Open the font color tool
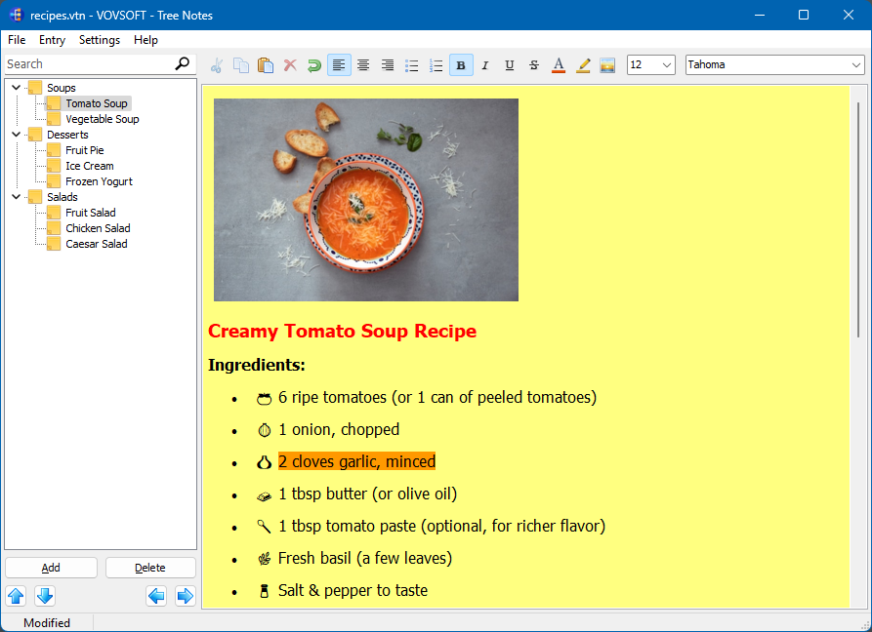The width and height of the screenshot is (872, 632). point(558,64)
